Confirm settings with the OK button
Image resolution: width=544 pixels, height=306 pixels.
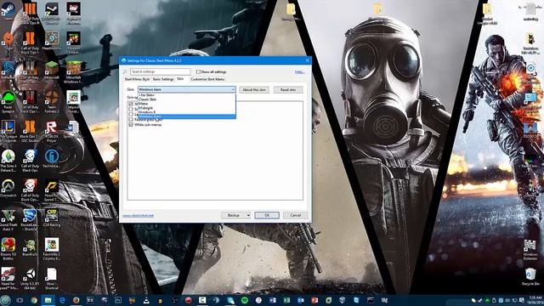267,215
